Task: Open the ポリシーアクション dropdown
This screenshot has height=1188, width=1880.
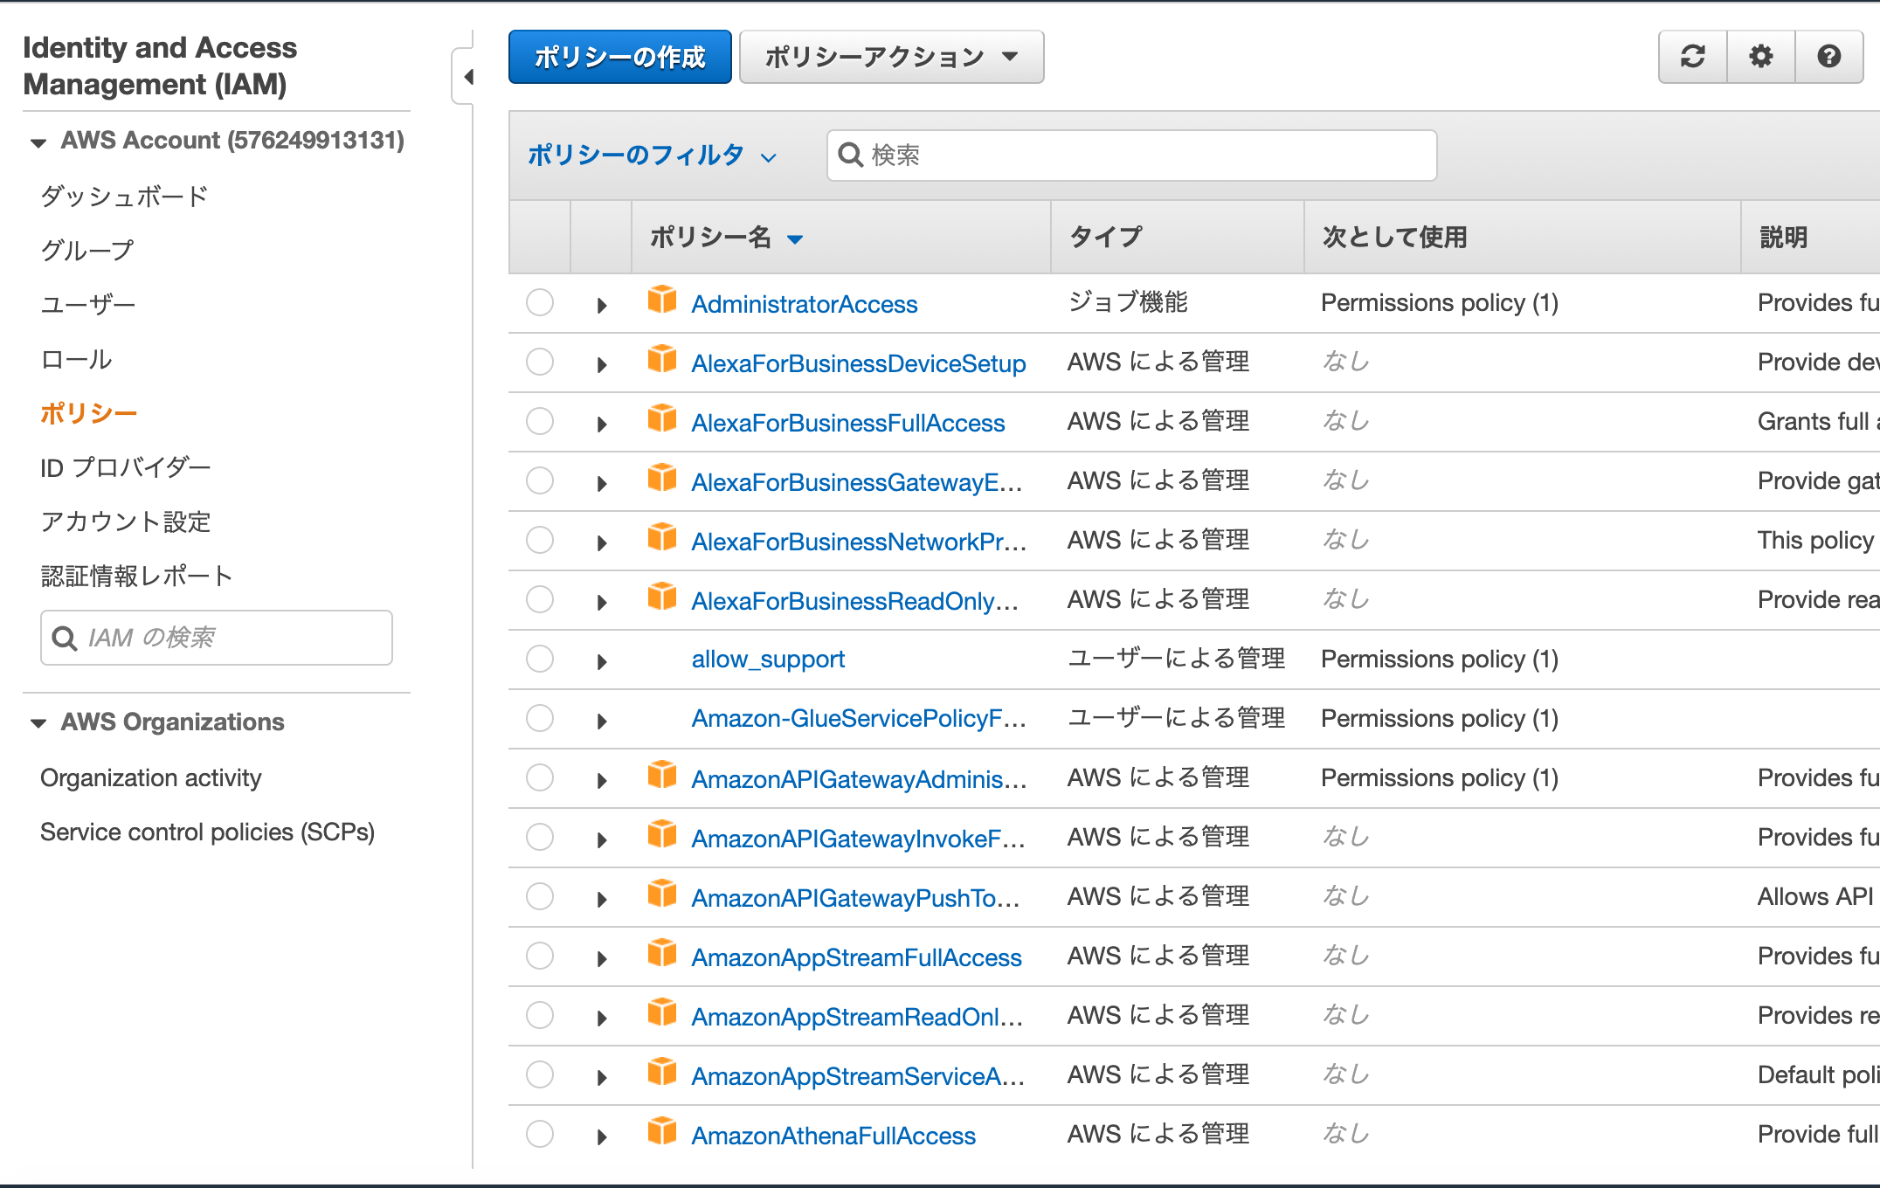Action: coord(891,57)
